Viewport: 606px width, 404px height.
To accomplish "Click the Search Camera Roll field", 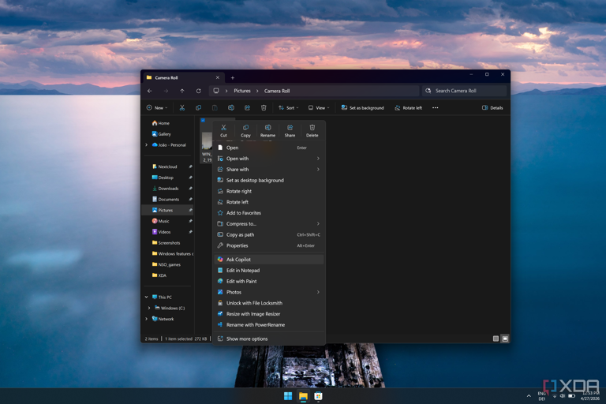I will [x=464, y=91].
